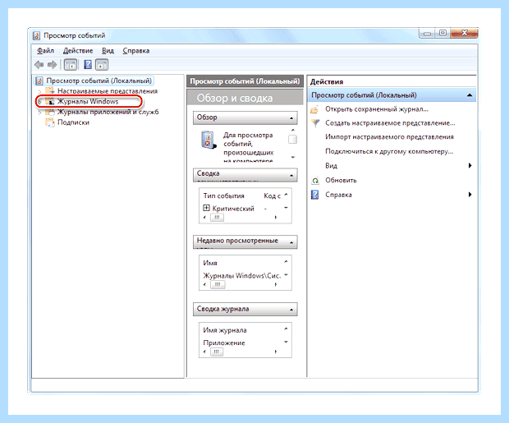Toggle the action pane toolbar icon

point(102,65)
